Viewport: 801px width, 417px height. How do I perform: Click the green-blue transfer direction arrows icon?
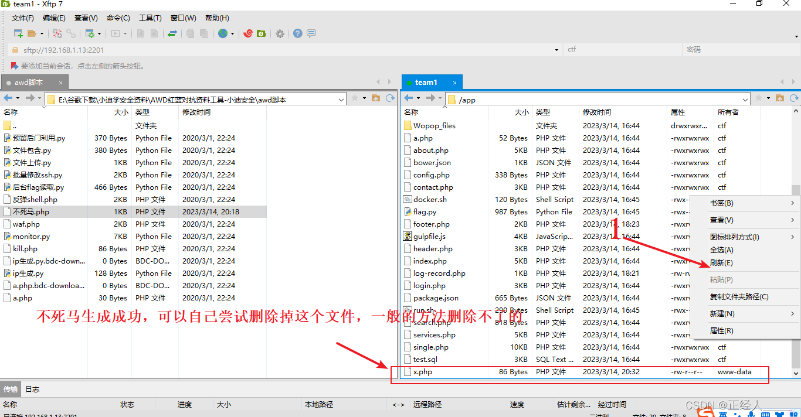(172, 34)
